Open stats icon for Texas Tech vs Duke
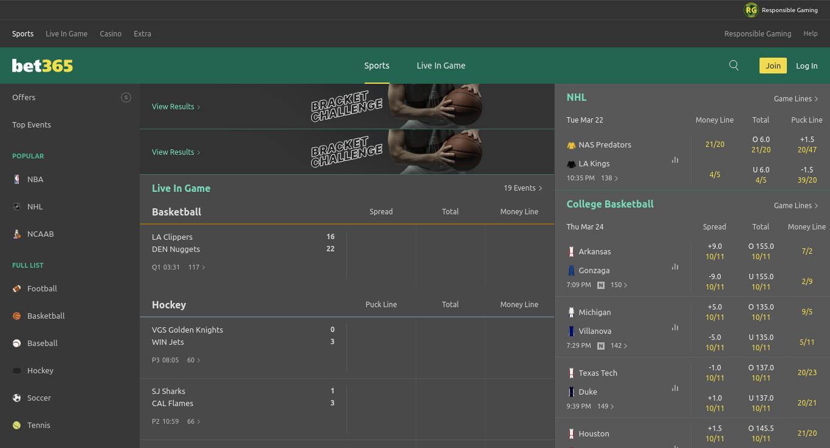 [x=675, y=388]
